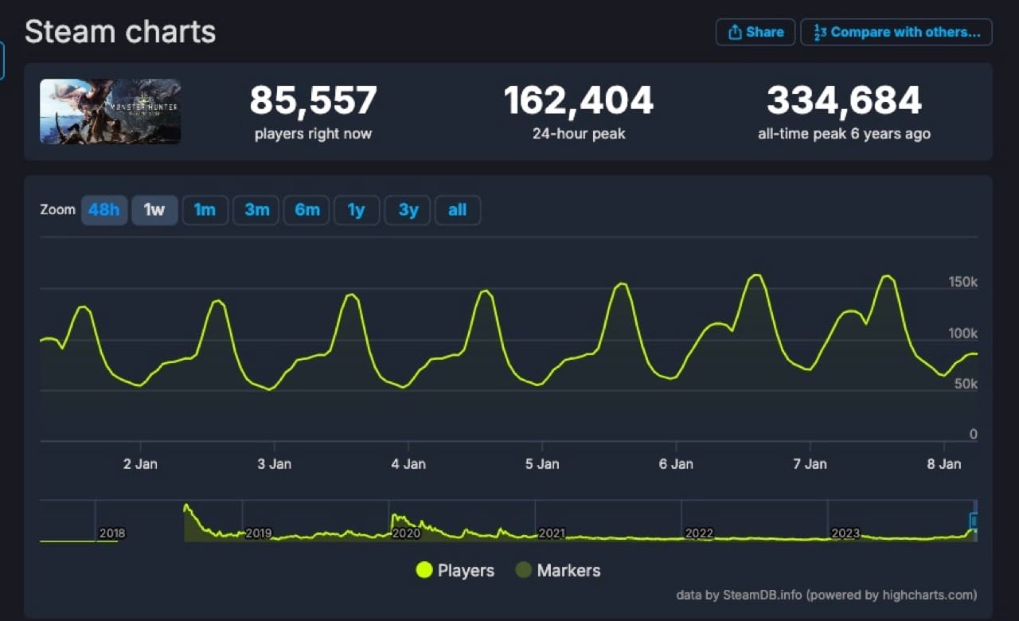This screenshot has width=1019, height=621.
Task: Select the 48h zoom range
Action: (x=104, y=210)
